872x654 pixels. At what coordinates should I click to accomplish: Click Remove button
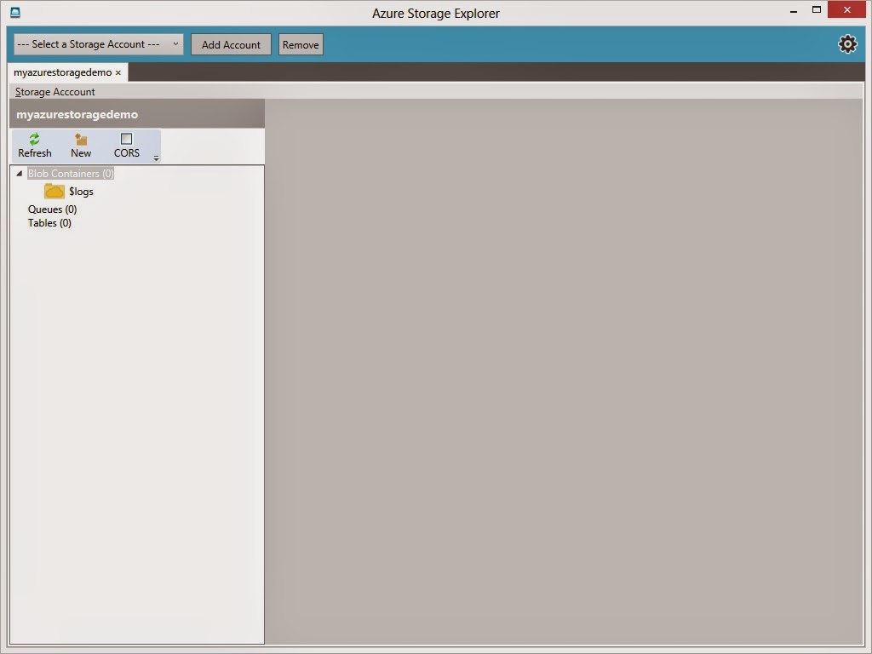coord(301,44)
